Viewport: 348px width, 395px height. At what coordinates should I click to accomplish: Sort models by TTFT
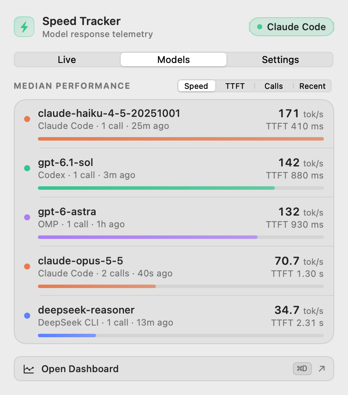tap(235, 86)
